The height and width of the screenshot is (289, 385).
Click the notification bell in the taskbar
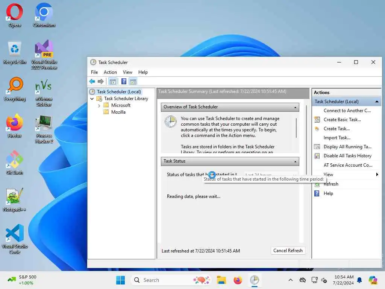[359, 280]
